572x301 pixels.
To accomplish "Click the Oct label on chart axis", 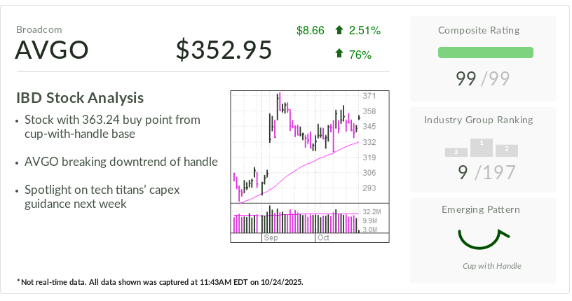I will [x=323, y=238].
